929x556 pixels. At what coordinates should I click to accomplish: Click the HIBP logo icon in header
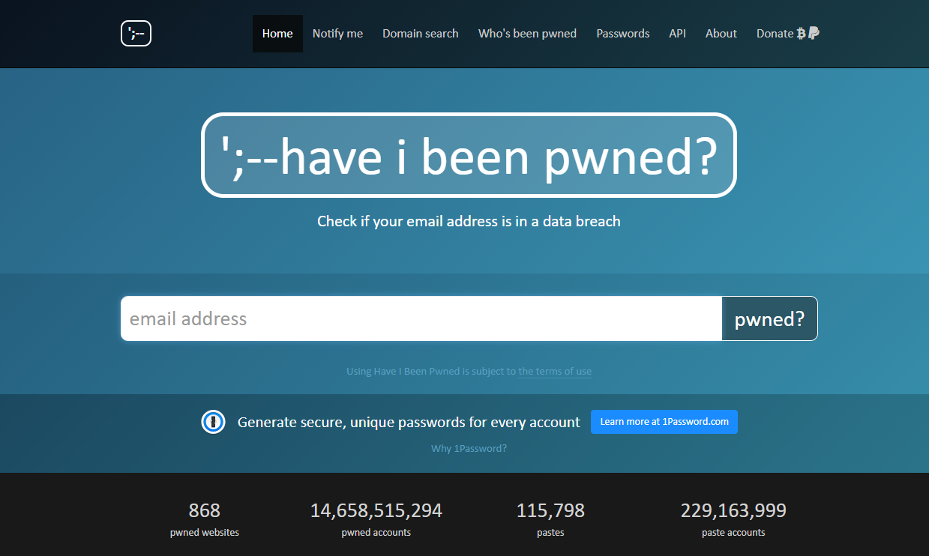(x=136, y=33)
